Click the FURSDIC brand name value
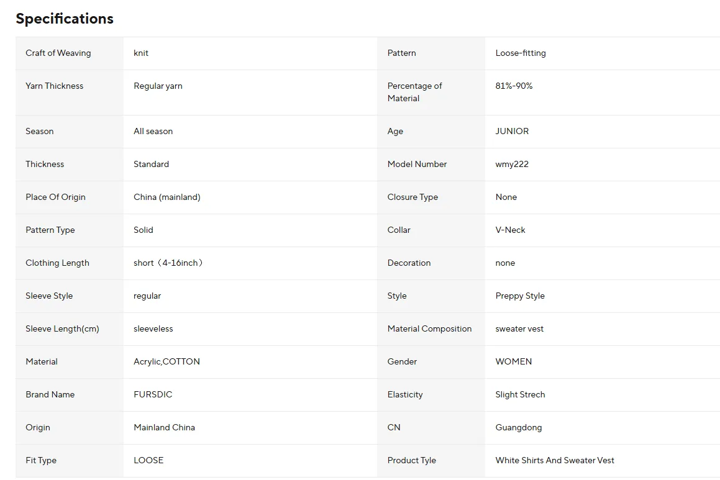 pyautogui.click(x=153, y=394)
